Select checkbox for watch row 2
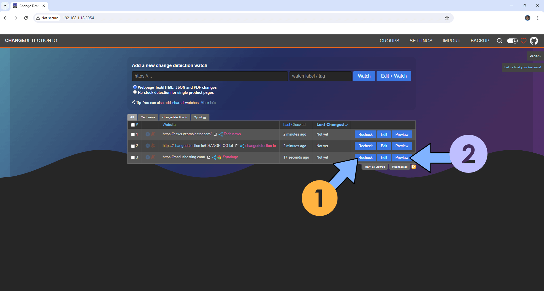 [133, 146]
